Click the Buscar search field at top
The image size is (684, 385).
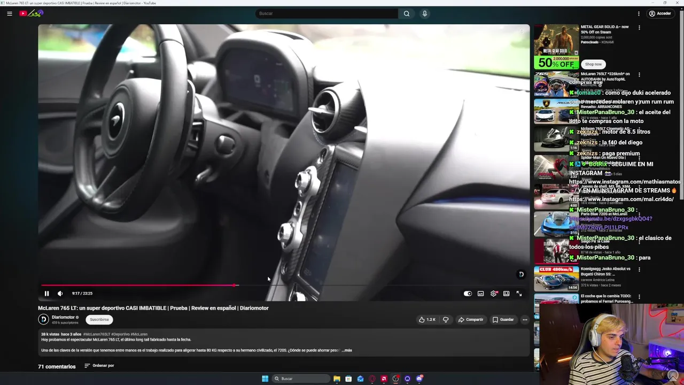coord(327,13)
